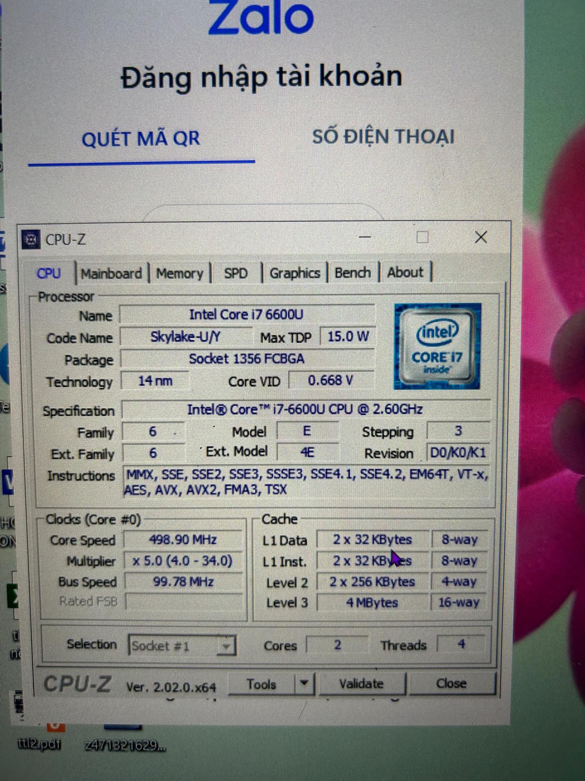This screenshot has height=781, width=585.
Task: Click the Instructions list field
Action: (x=307, y=482)
